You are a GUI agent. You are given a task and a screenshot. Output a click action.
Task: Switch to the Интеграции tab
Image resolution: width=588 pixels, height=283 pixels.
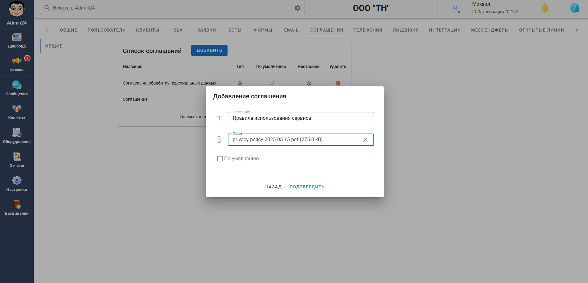(445, 30)
